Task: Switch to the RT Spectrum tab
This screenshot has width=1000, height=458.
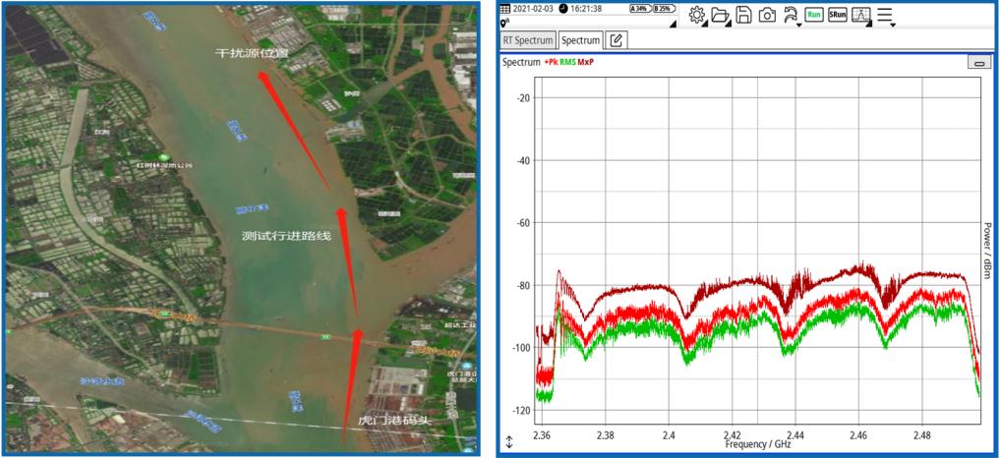Action: (529, 40)
